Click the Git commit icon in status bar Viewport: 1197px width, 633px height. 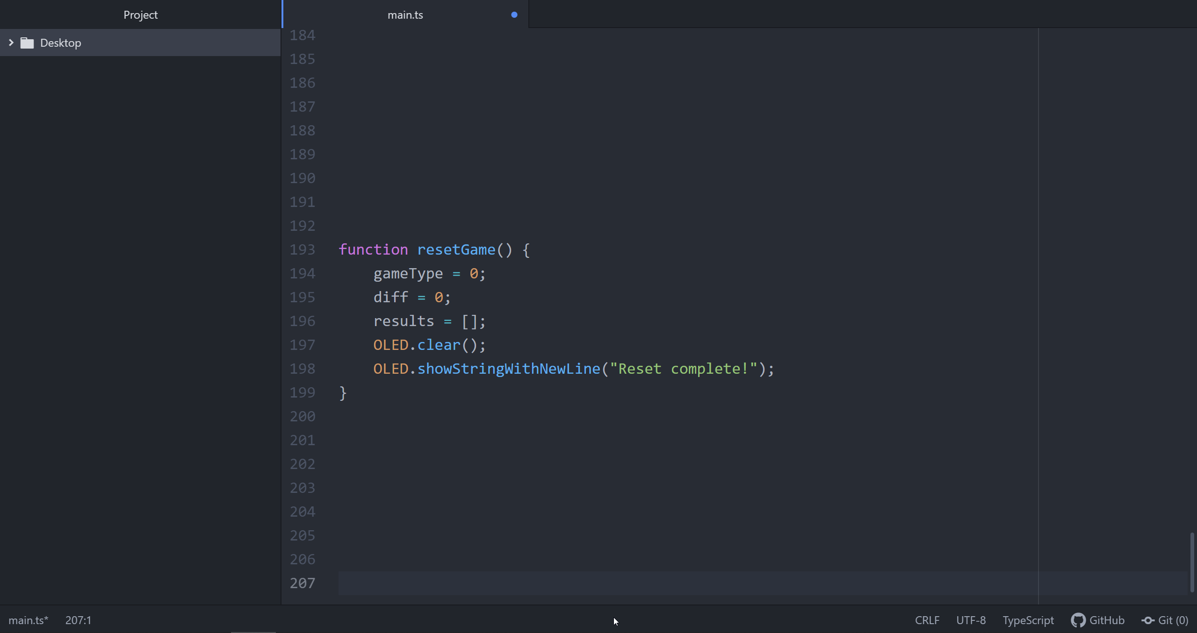tap(1148, 620)
